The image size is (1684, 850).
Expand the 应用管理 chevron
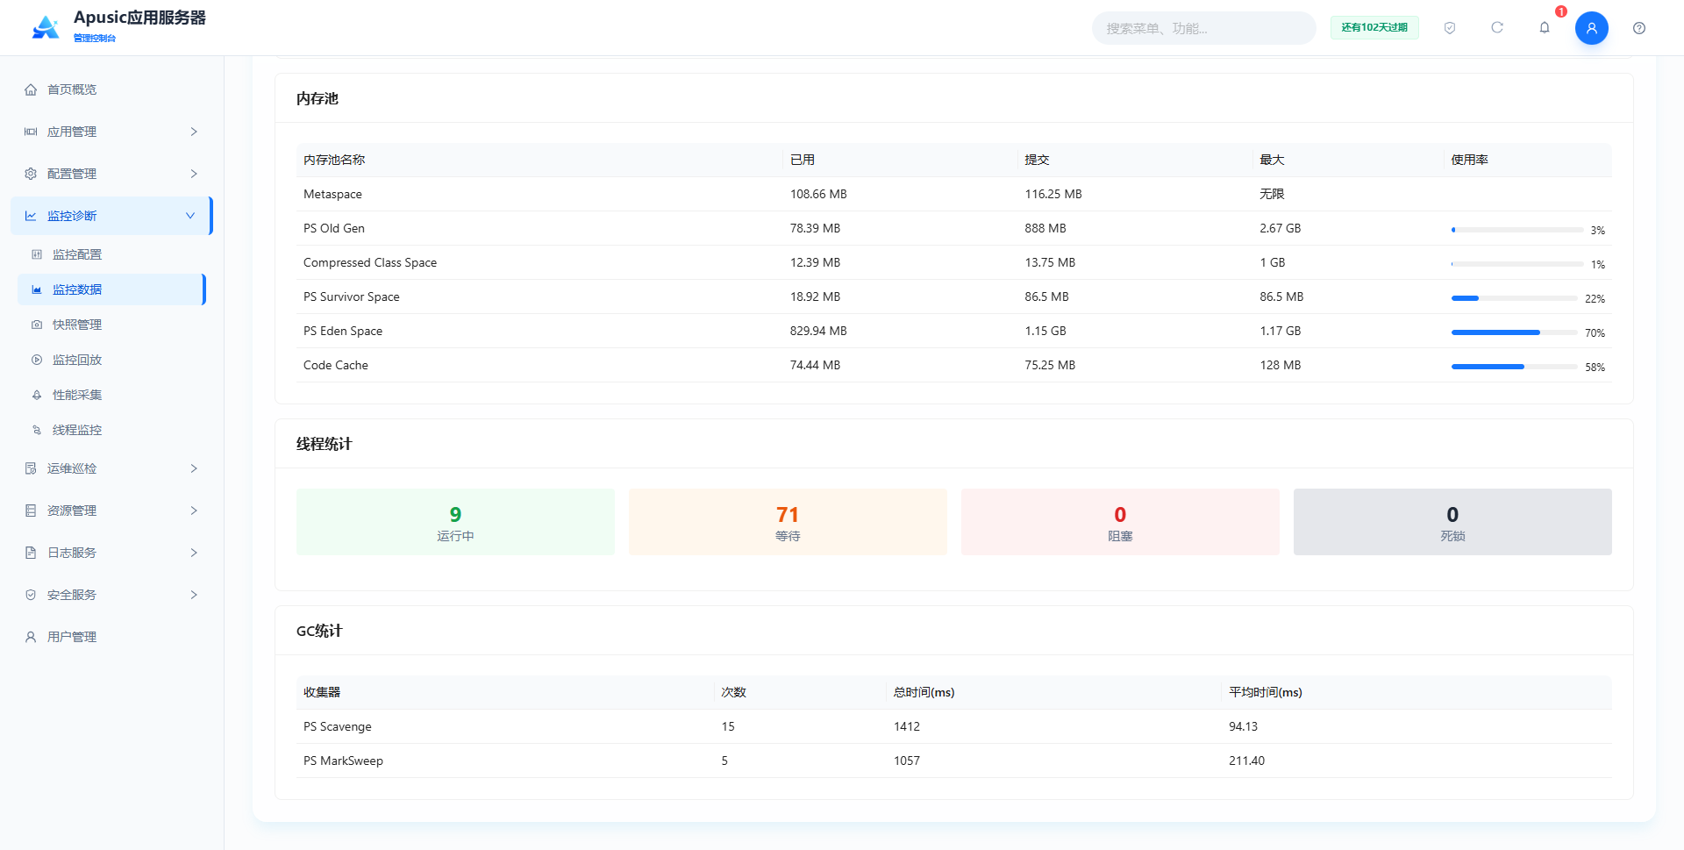194,132
